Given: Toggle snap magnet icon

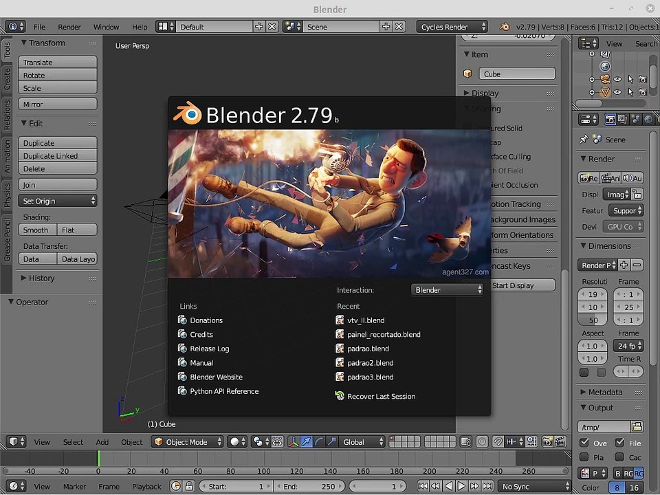Looking at the screenshot, I should (x=498, y=441).
